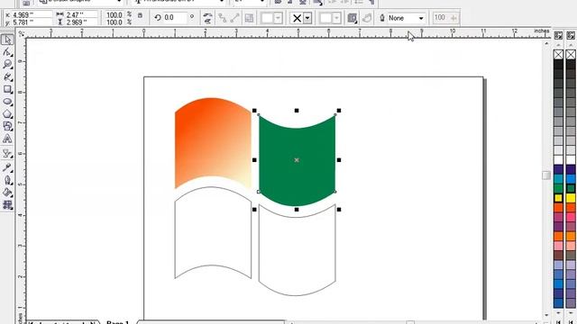
Task: Pick the yellow swatch in the right palette
Action: tap(571, 198)
